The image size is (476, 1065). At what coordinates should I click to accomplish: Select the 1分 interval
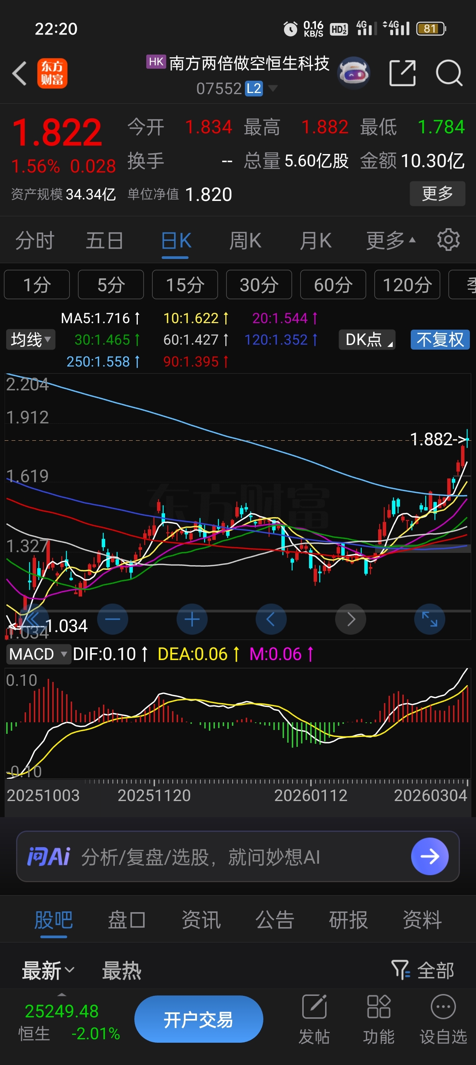(x=37, y=284)
